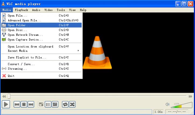
Task: Toggle fullscreen video mode icon
Action: coord(41,105)
